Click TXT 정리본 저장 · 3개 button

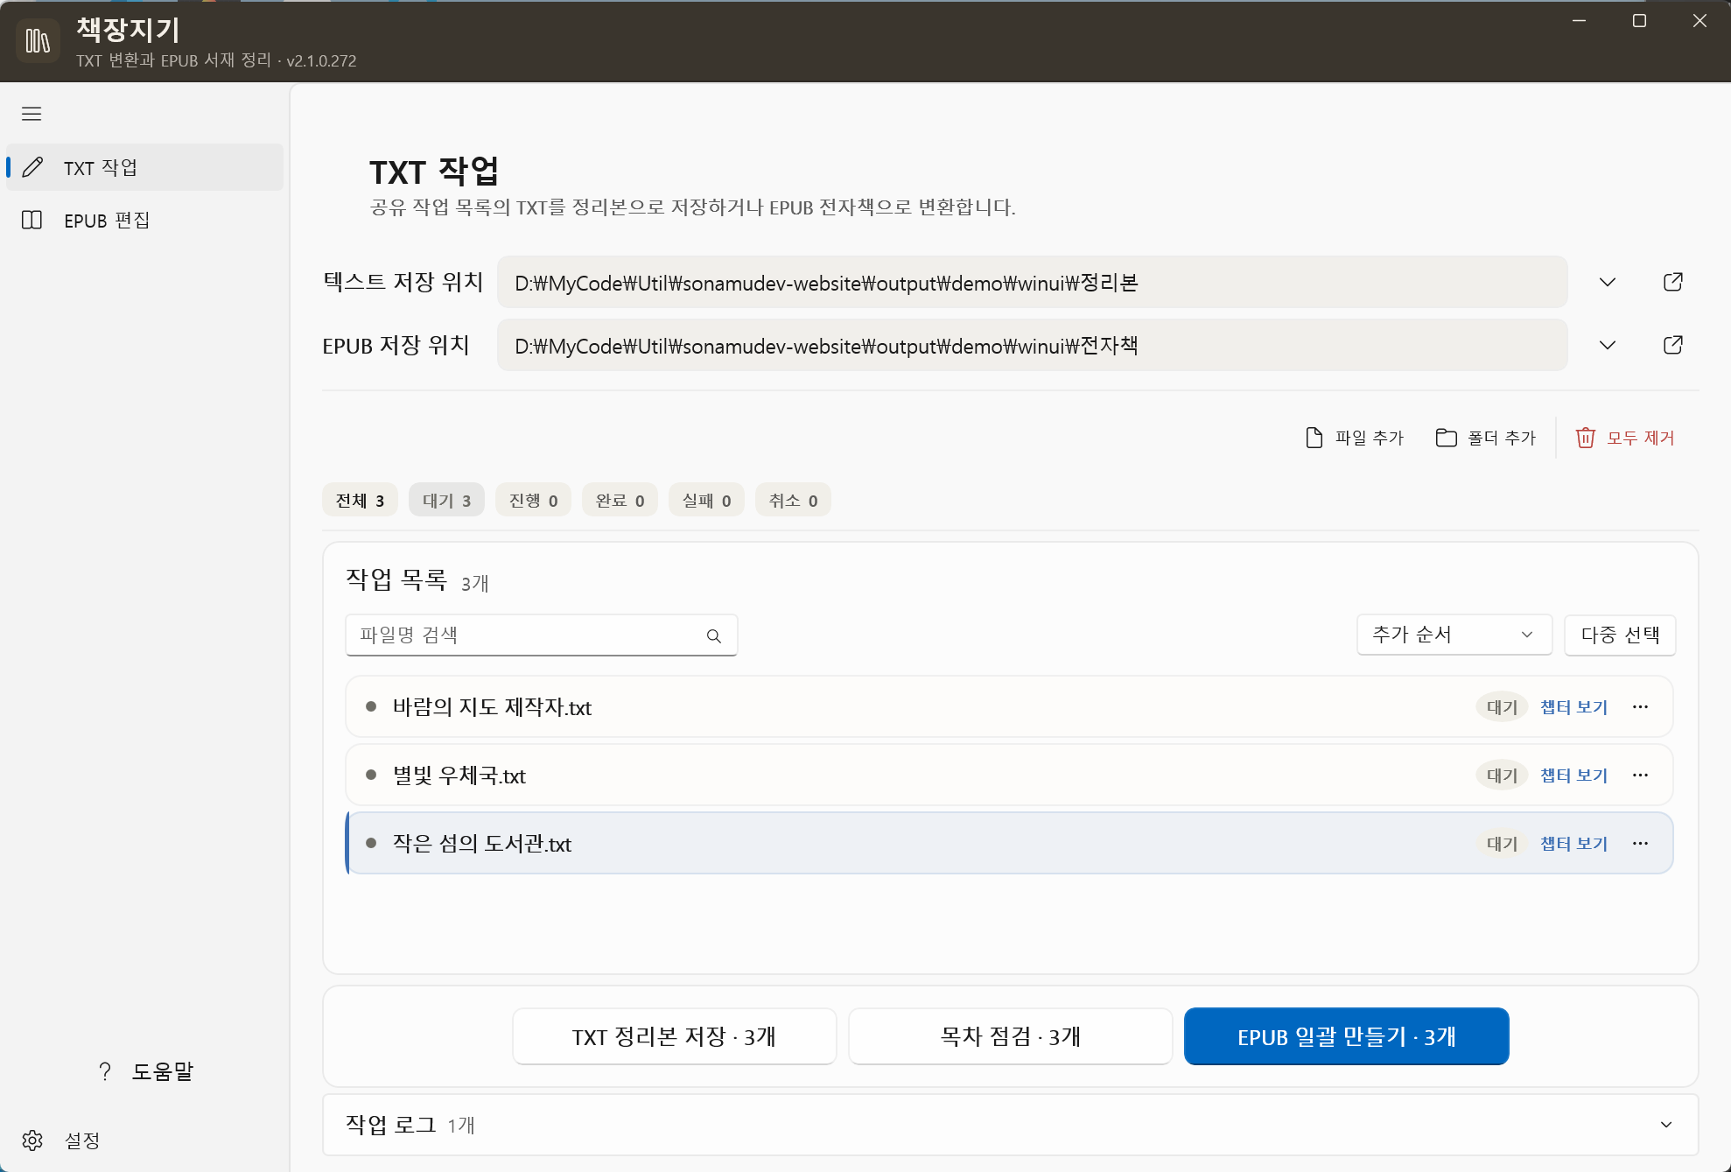point(674,1036)
